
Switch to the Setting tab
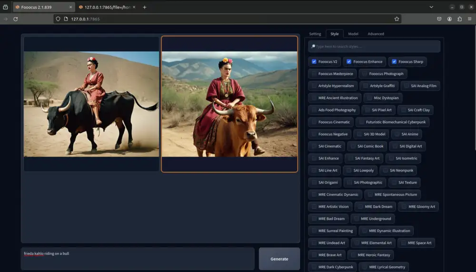pos(315,34)
